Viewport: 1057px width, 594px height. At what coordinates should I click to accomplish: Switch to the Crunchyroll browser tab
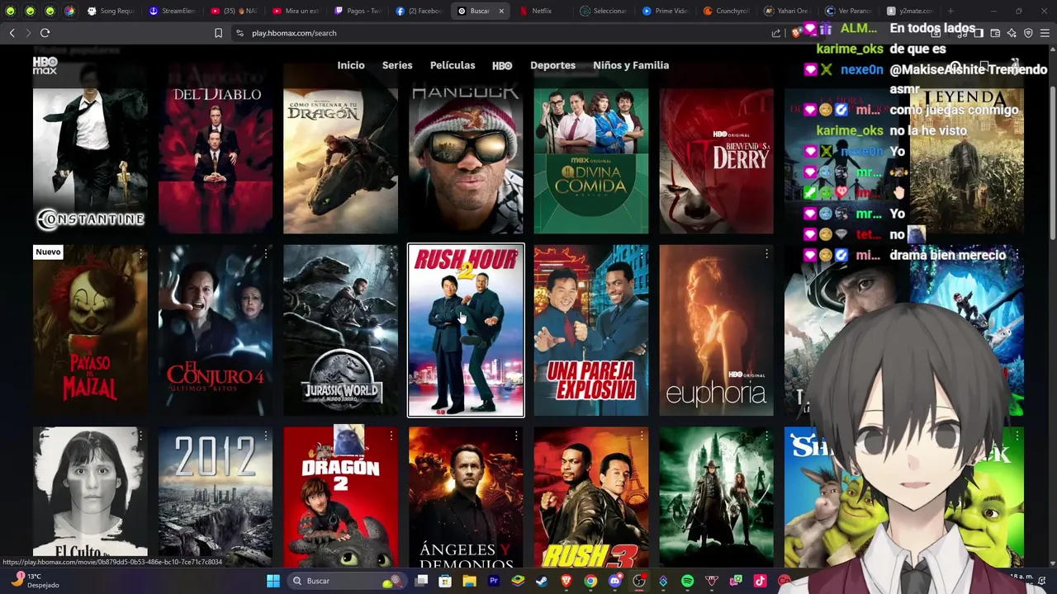coord(727,11)
